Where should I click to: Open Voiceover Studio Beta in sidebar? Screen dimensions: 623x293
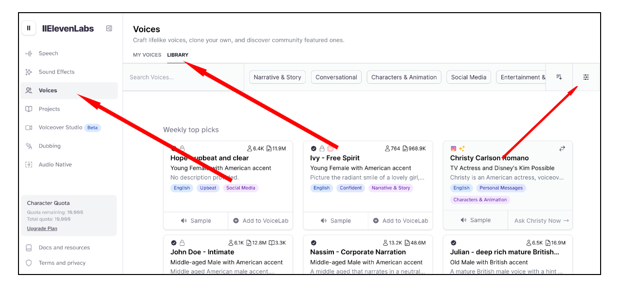coord(69,128)
